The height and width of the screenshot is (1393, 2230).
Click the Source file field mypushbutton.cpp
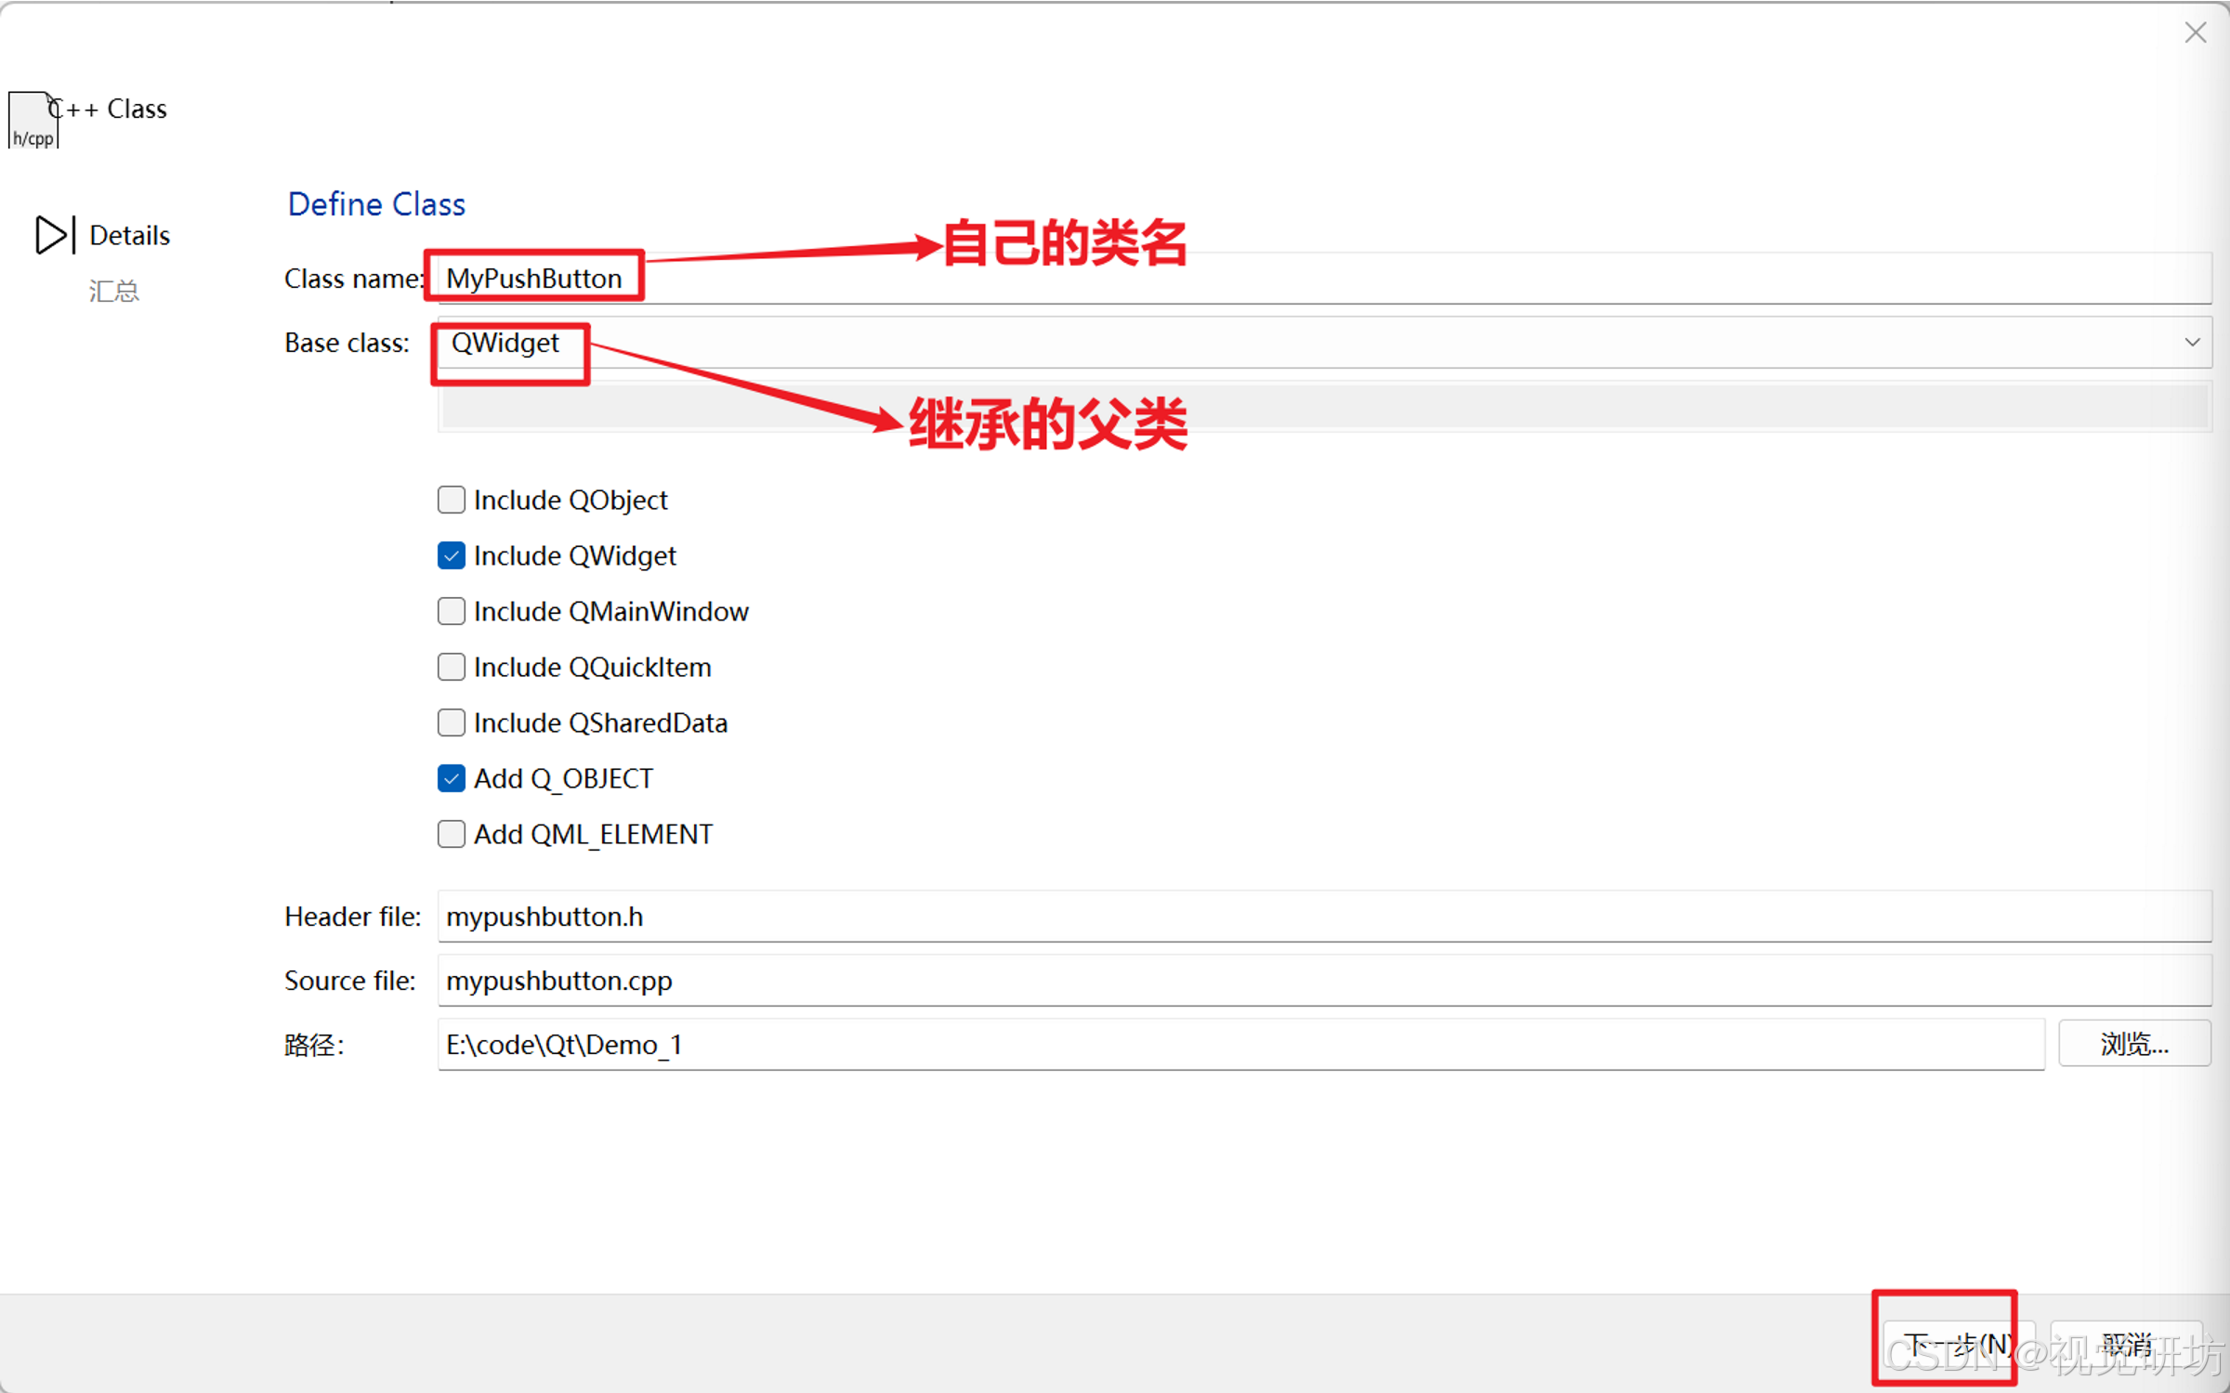click(1301, 981)
